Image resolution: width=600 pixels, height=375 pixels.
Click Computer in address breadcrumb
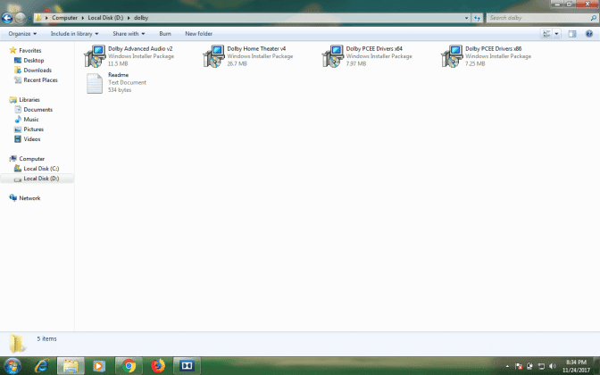(64, 18)
